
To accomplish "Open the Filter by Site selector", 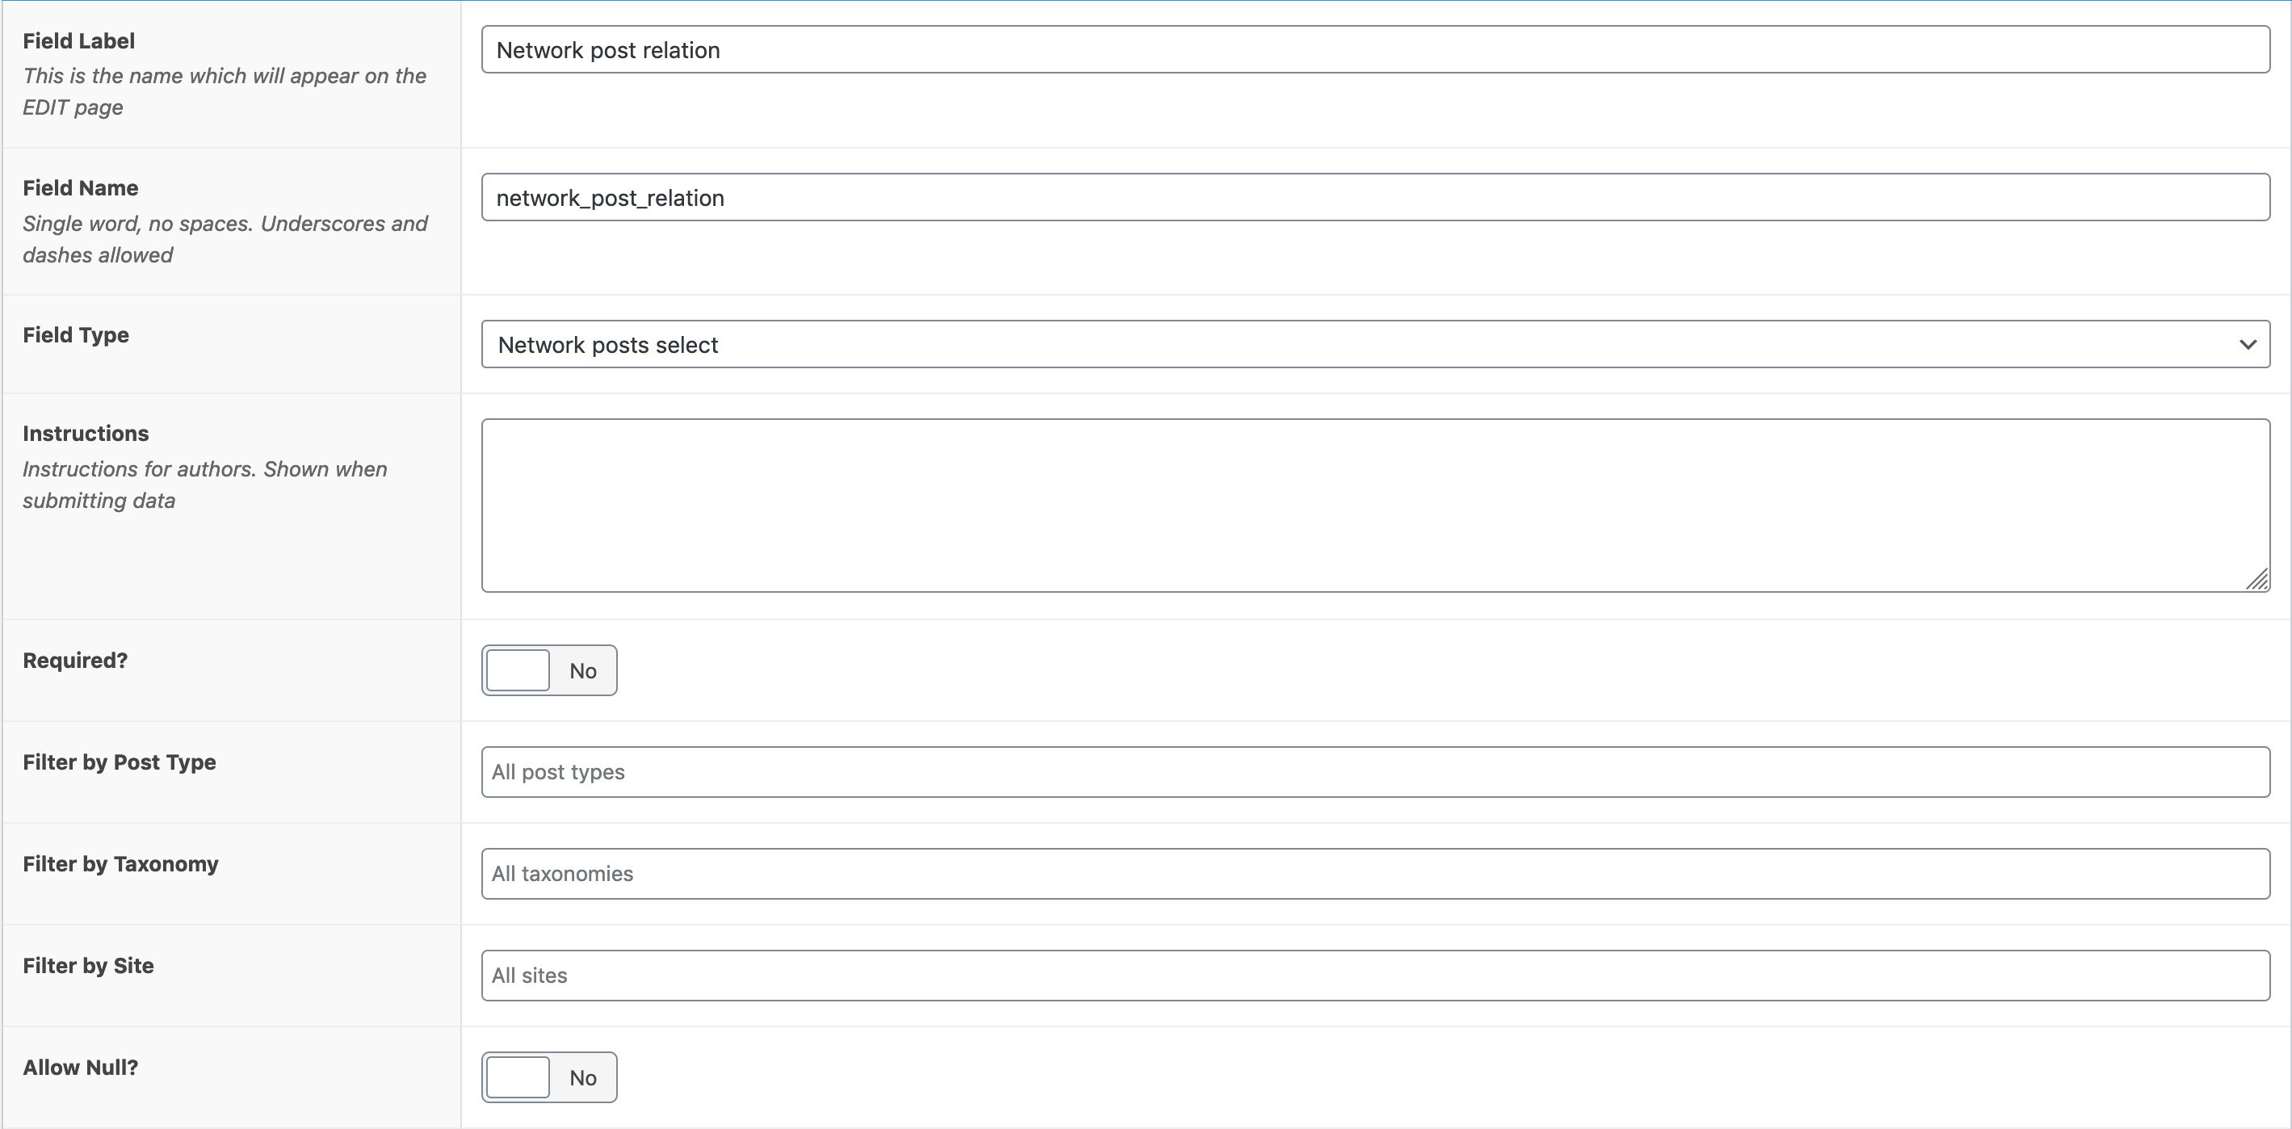I will (x=1375, y=975).
